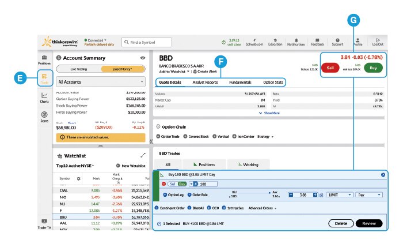Image resolution: width=403 pixels, height=247 pixels.
Task: Click the Create Alert bell icon
Action: click(195, 72)
